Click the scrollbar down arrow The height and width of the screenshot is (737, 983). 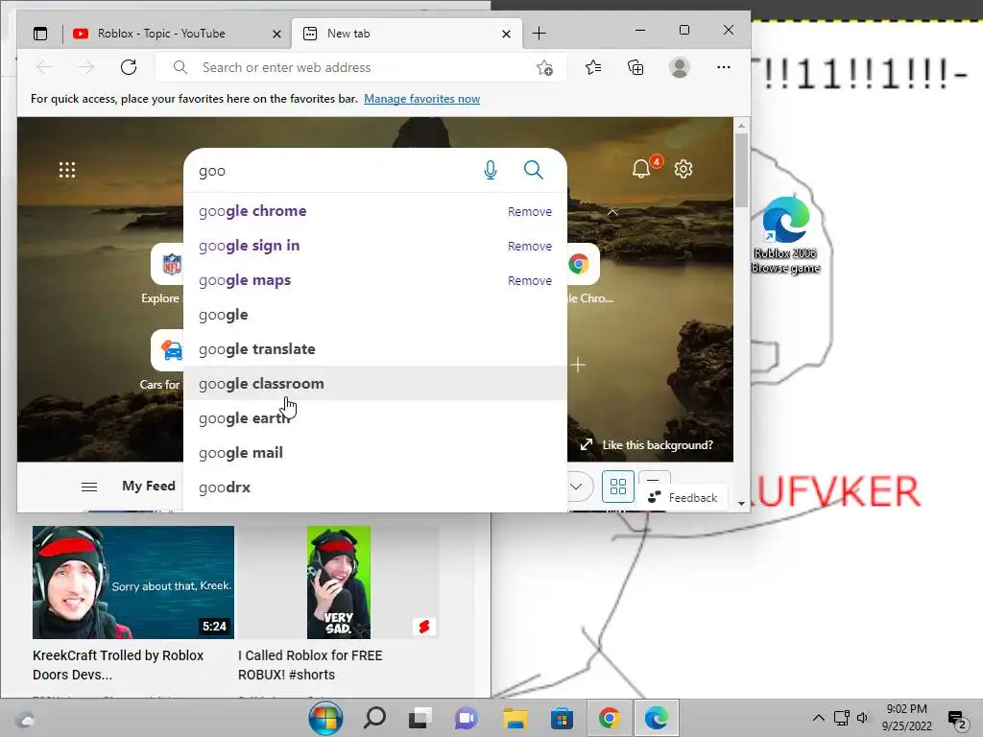pos(741,503)
